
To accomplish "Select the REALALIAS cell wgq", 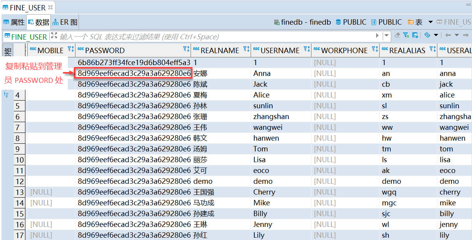I will pyautogui.click(x=408, y=192).
